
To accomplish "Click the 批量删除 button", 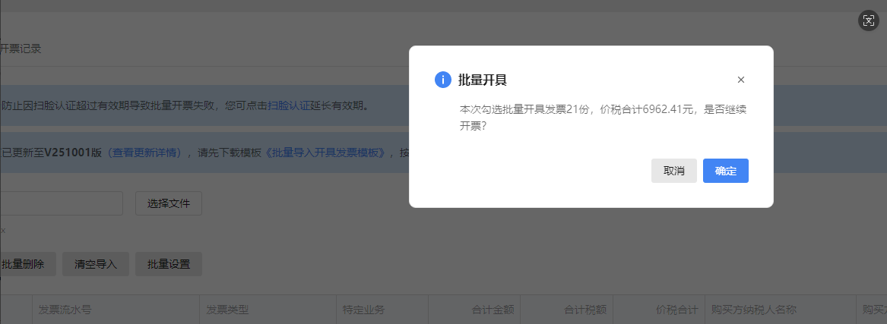I will [23, 264].
